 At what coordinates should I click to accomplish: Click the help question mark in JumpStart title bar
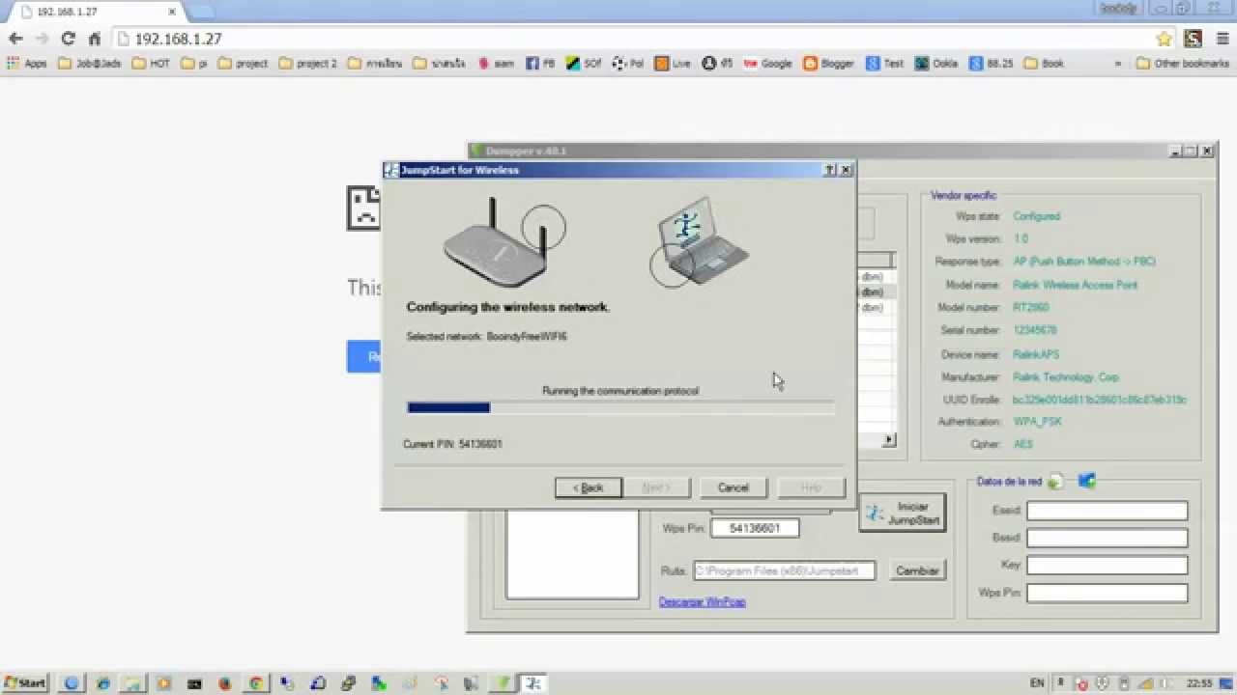click(829, 170)
